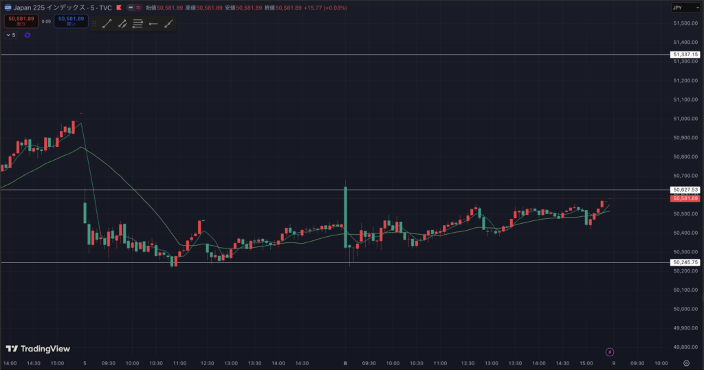Click the purple lightning event icon
The height and width of the screenshot is (370, 704).
click(x=610, y=352)
